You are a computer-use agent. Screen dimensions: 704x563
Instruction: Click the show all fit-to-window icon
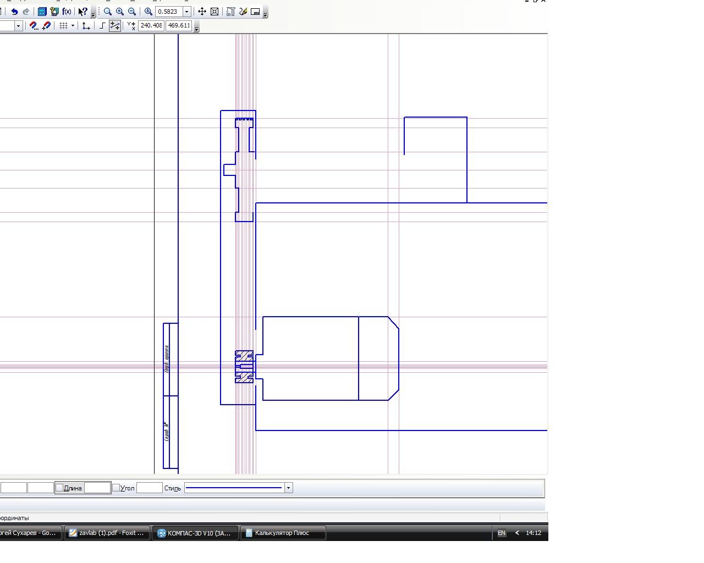click(x=215, y=12)
